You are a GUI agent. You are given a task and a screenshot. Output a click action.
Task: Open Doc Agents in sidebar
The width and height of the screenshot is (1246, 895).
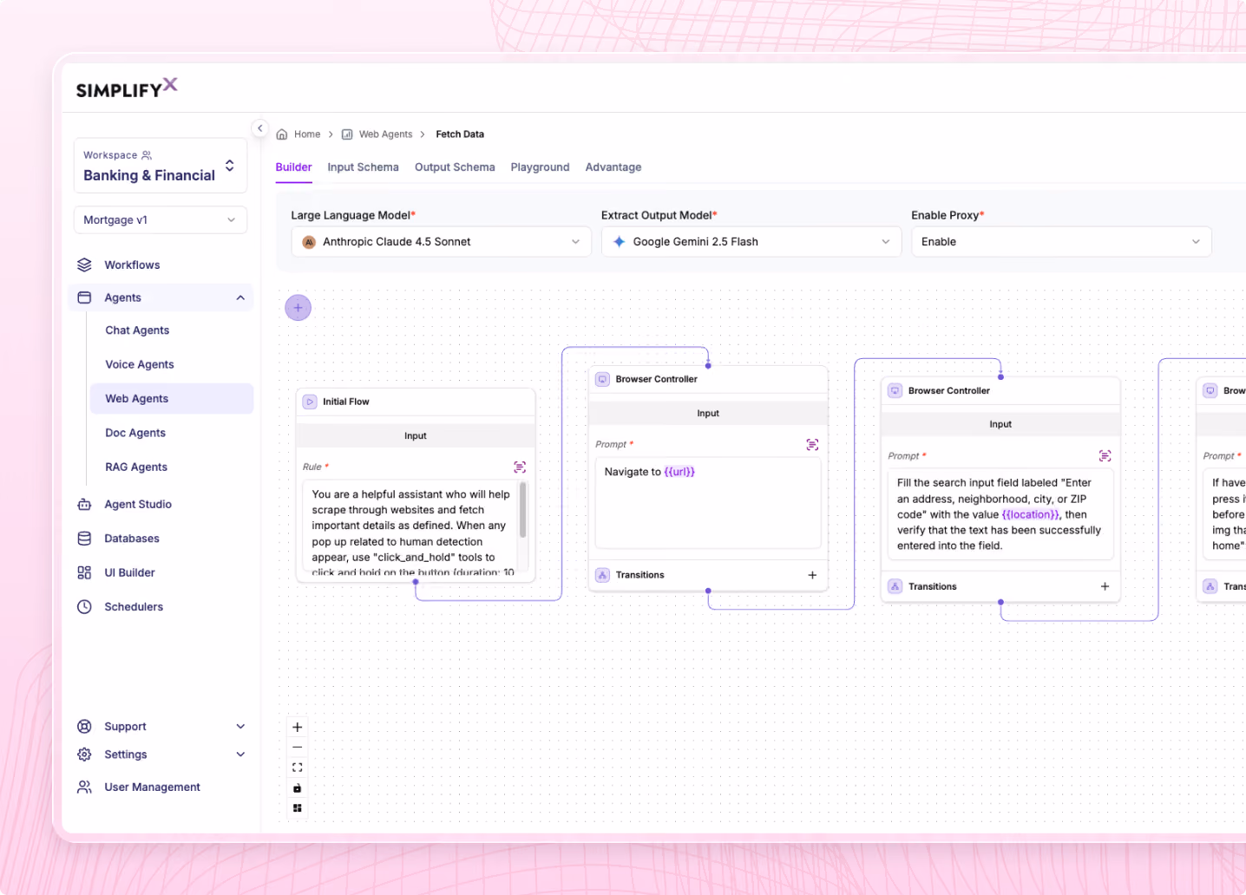135,433
